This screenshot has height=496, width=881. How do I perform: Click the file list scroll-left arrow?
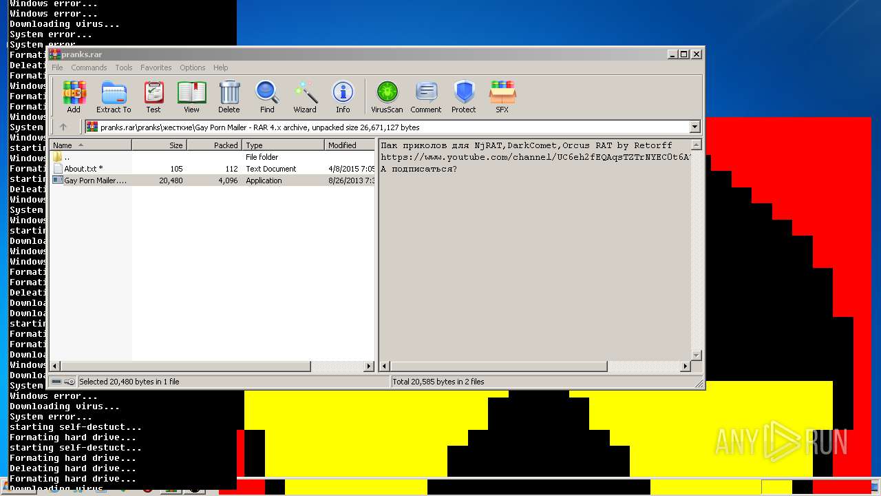(x=55, y=366)
